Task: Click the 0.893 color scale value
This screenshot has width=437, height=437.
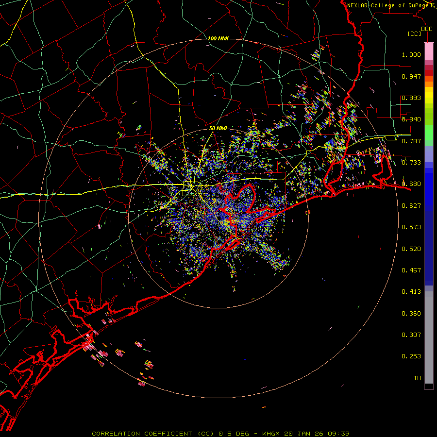Action: click(411, 98)
